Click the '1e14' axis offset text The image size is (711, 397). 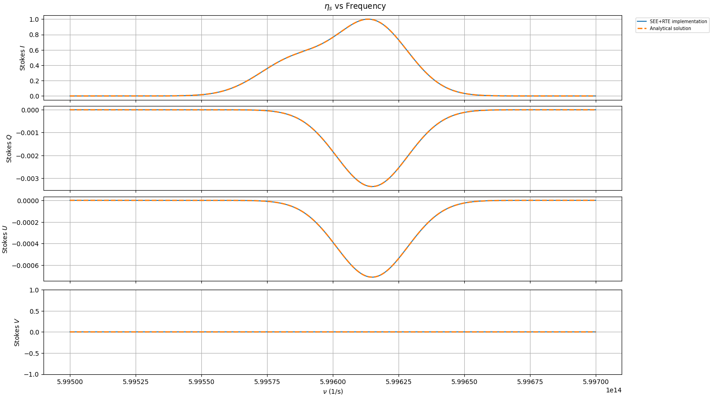click(x=613, y=390)
